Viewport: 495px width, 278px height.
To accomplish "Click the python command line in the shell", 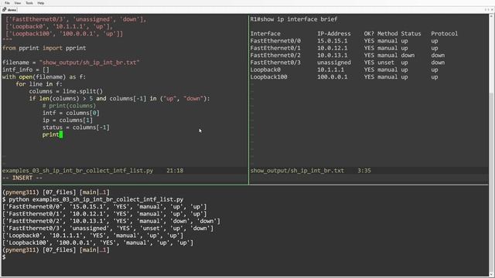I will pos(93,199).
